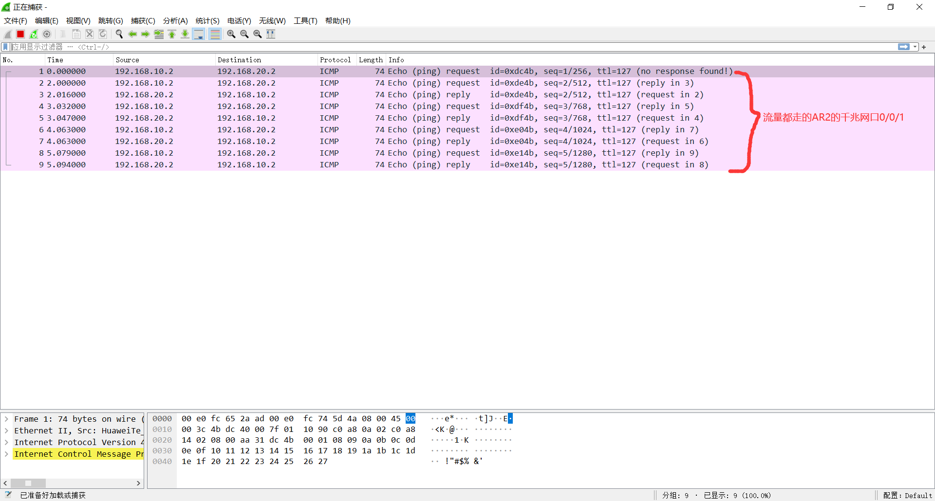Viewport: 935px width, 501px height.
Task: Click the open capture file icon
Action: tap(63, 34)
